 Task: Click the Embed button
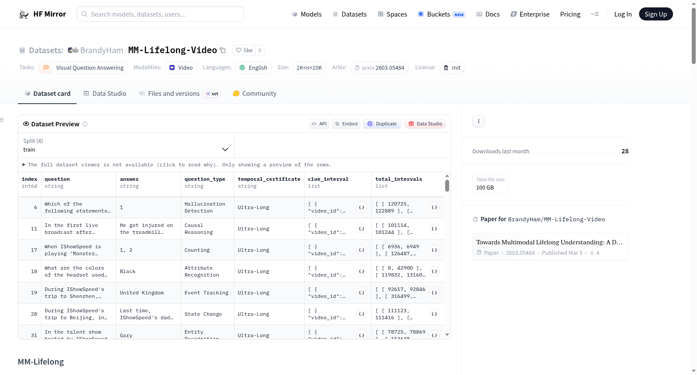(346, 124)
